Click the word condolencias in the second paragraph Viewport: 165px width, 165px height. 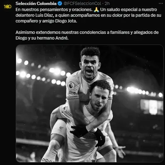(93, 32)
